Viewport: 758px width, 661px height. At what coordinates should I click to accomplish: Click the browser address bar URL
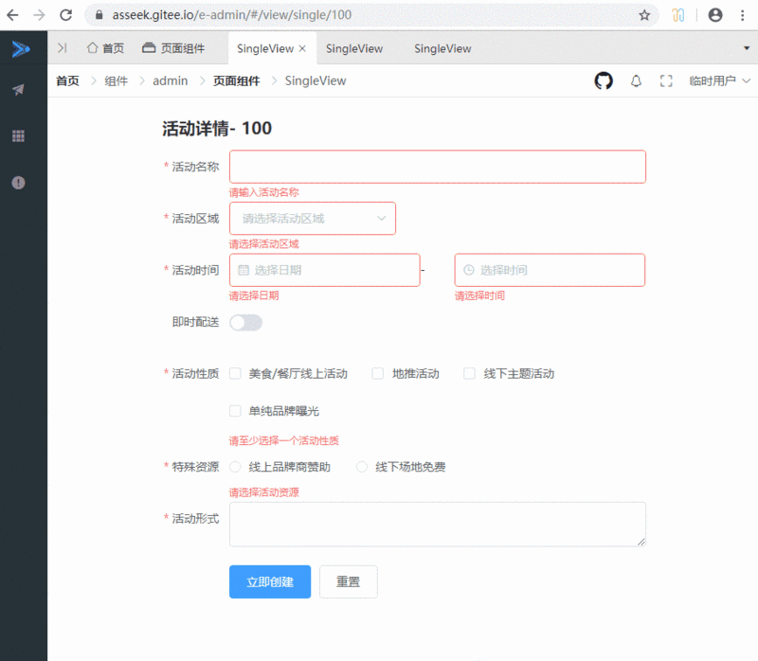point(232,15)
